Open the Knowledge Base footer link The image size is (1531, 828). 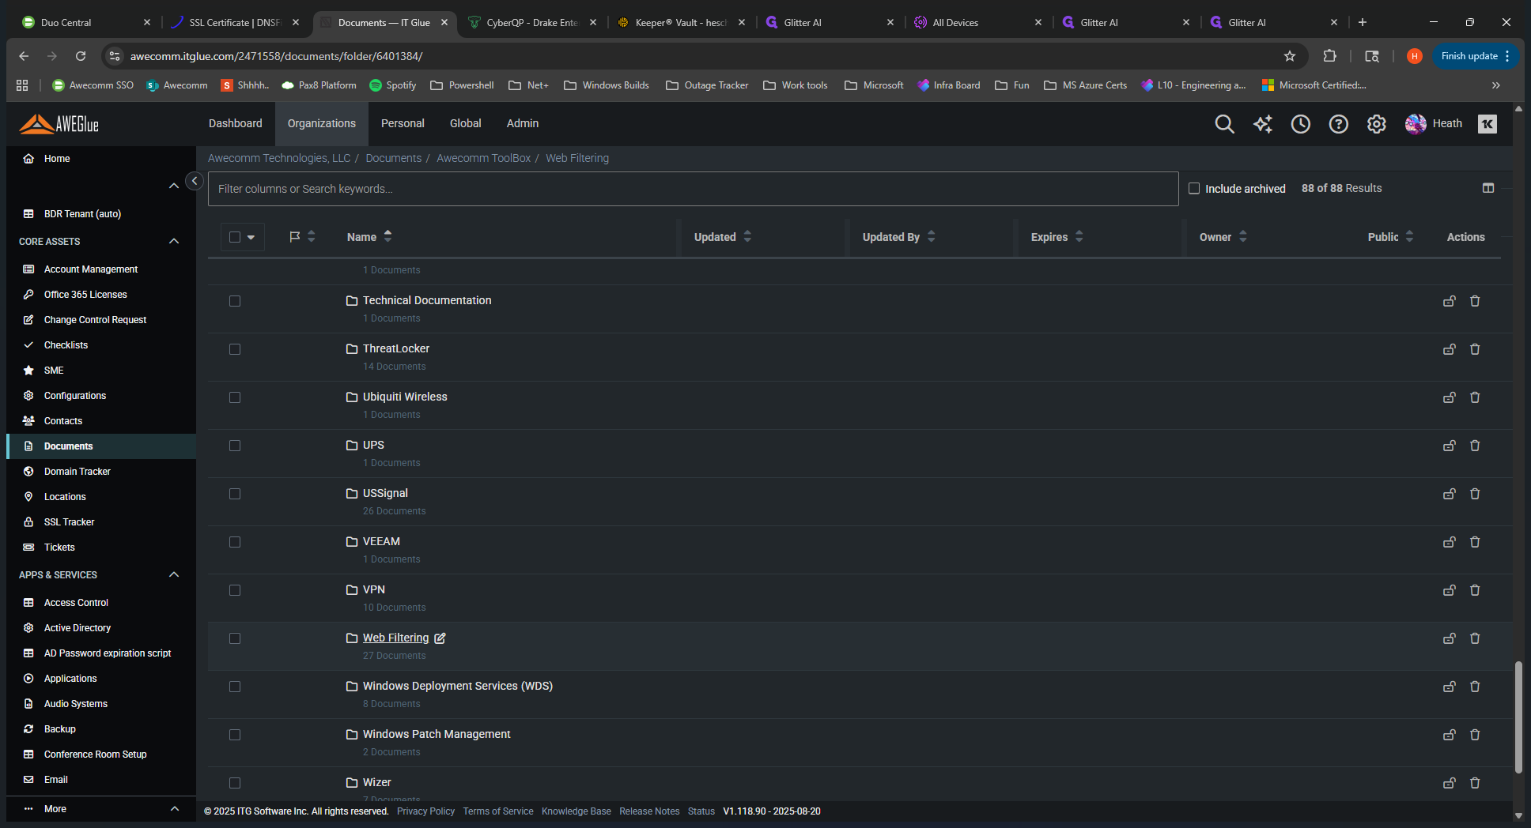pyautogui.click(x=576, y=811)
